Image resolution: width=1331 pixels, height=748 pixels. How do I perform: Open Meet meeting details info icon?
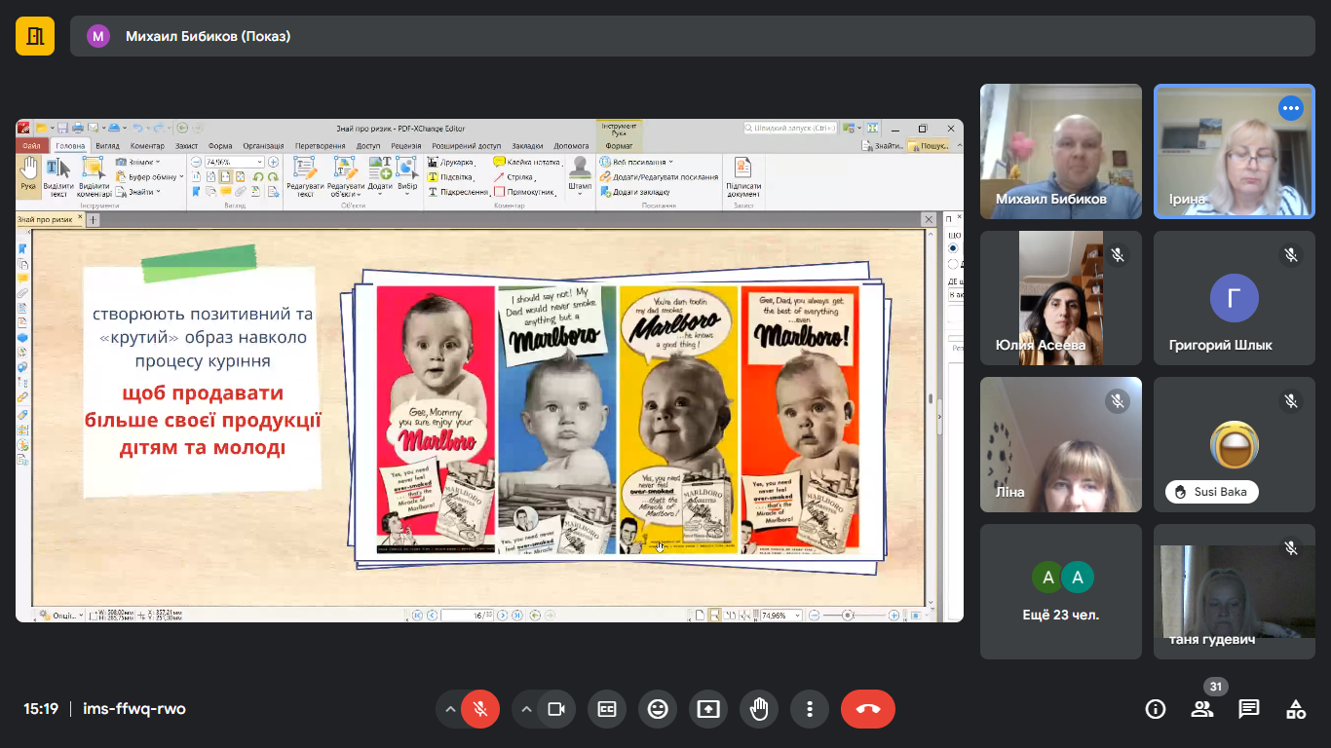(1156, 709)
